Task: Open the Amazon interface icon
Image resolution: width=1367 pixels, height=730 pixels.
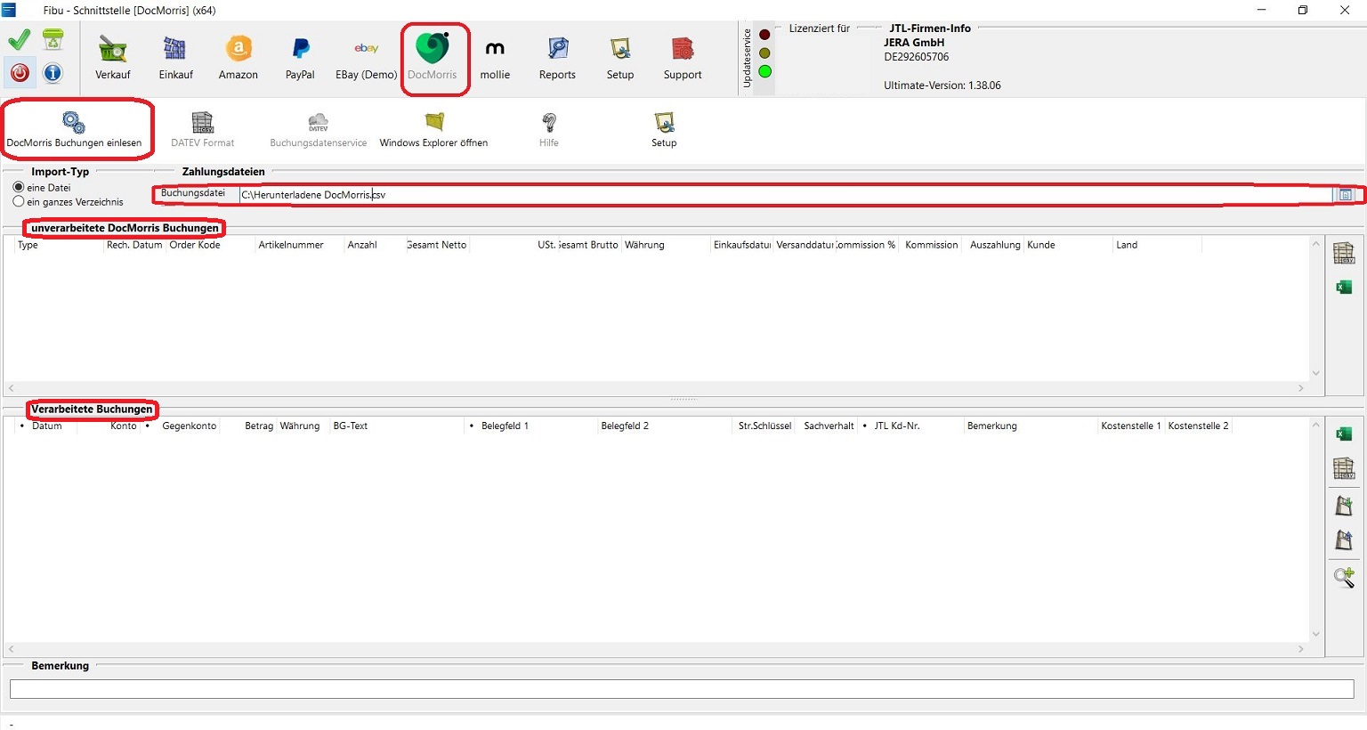Action: pos(238,58)
